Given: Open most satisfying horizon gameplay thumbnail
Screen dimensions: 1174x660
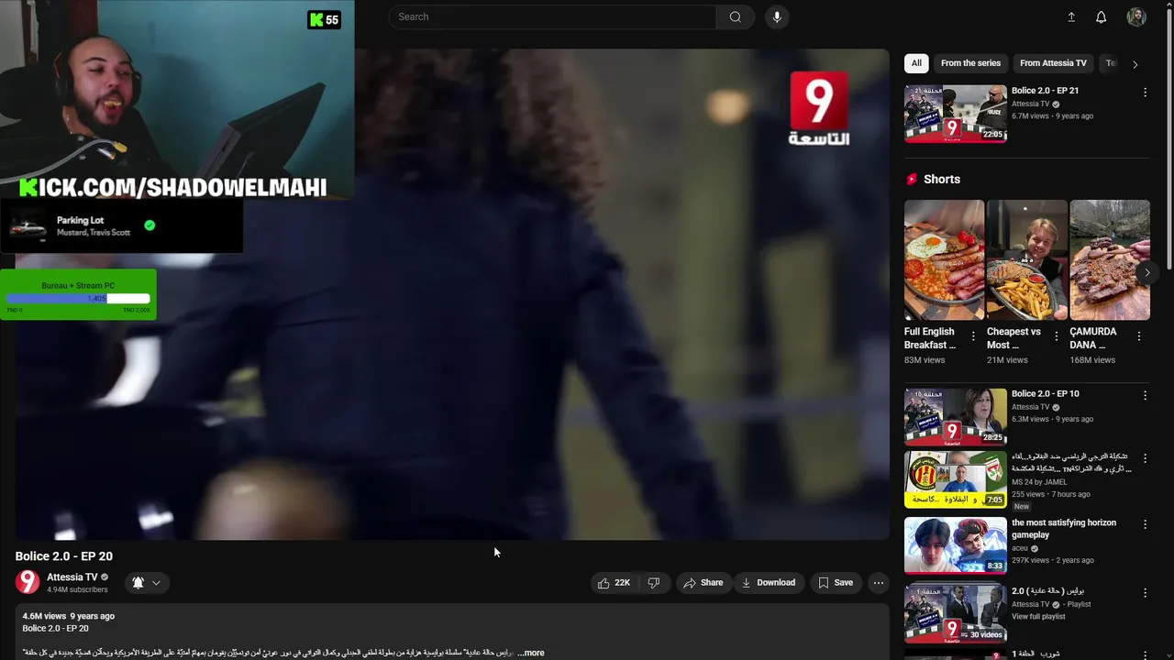Looking at the screenshot, I should tap(956, 545).
